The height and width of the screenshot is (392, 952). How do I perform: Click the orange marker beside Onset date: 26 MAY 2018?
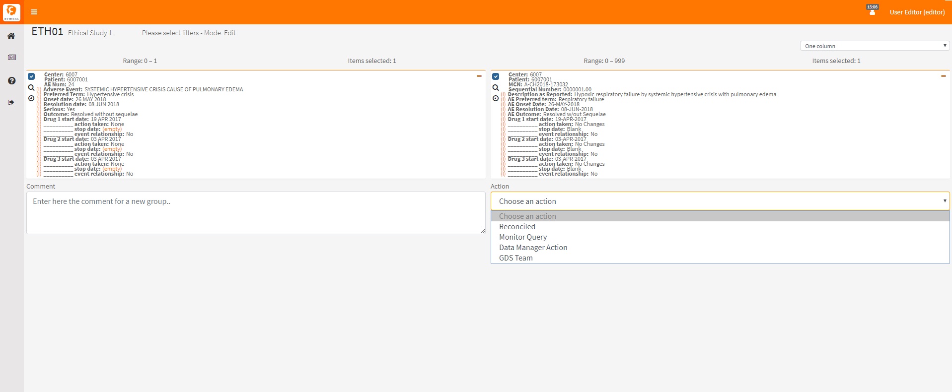(x=39, y=99)
